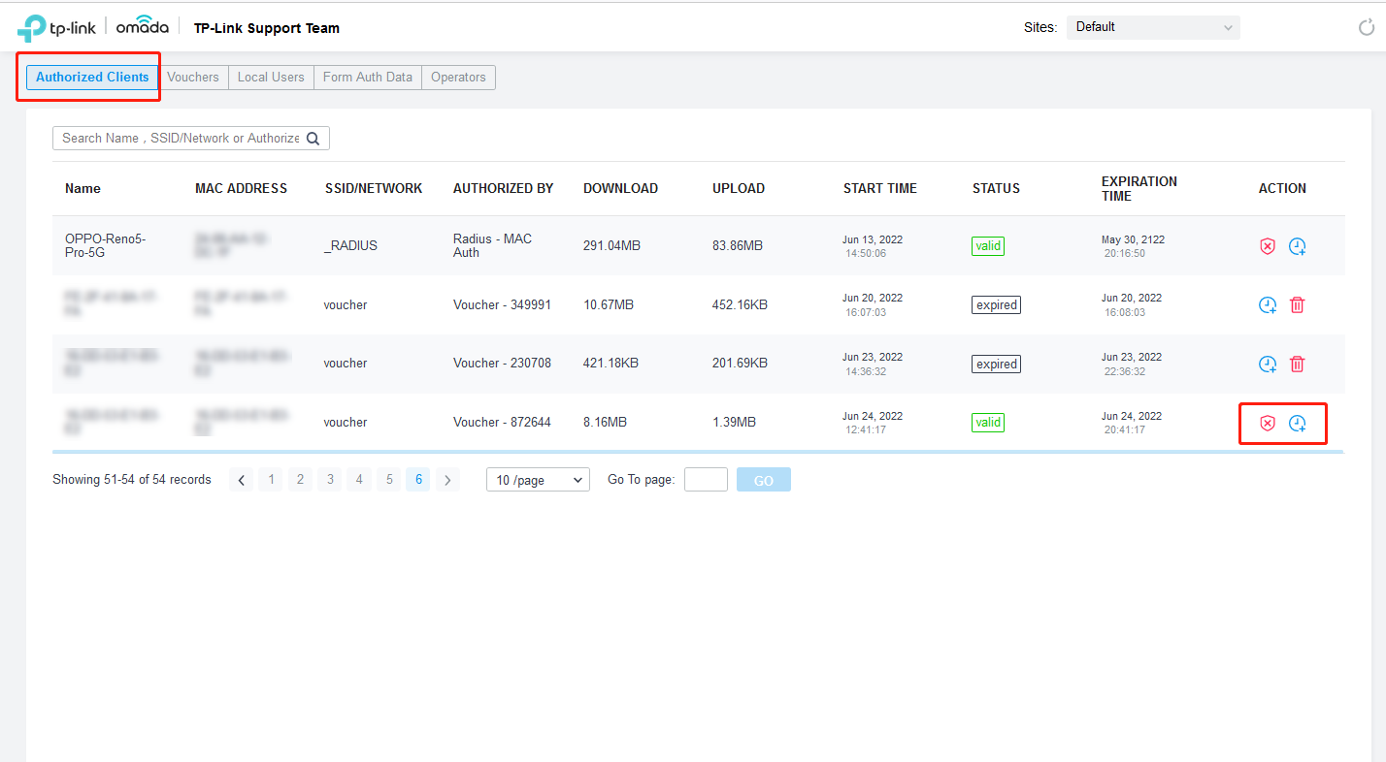The width and height of the screenshot is (1386, 762).
Task: Extend time for Voucher - 230708 client
Action: pos(1268,365)
